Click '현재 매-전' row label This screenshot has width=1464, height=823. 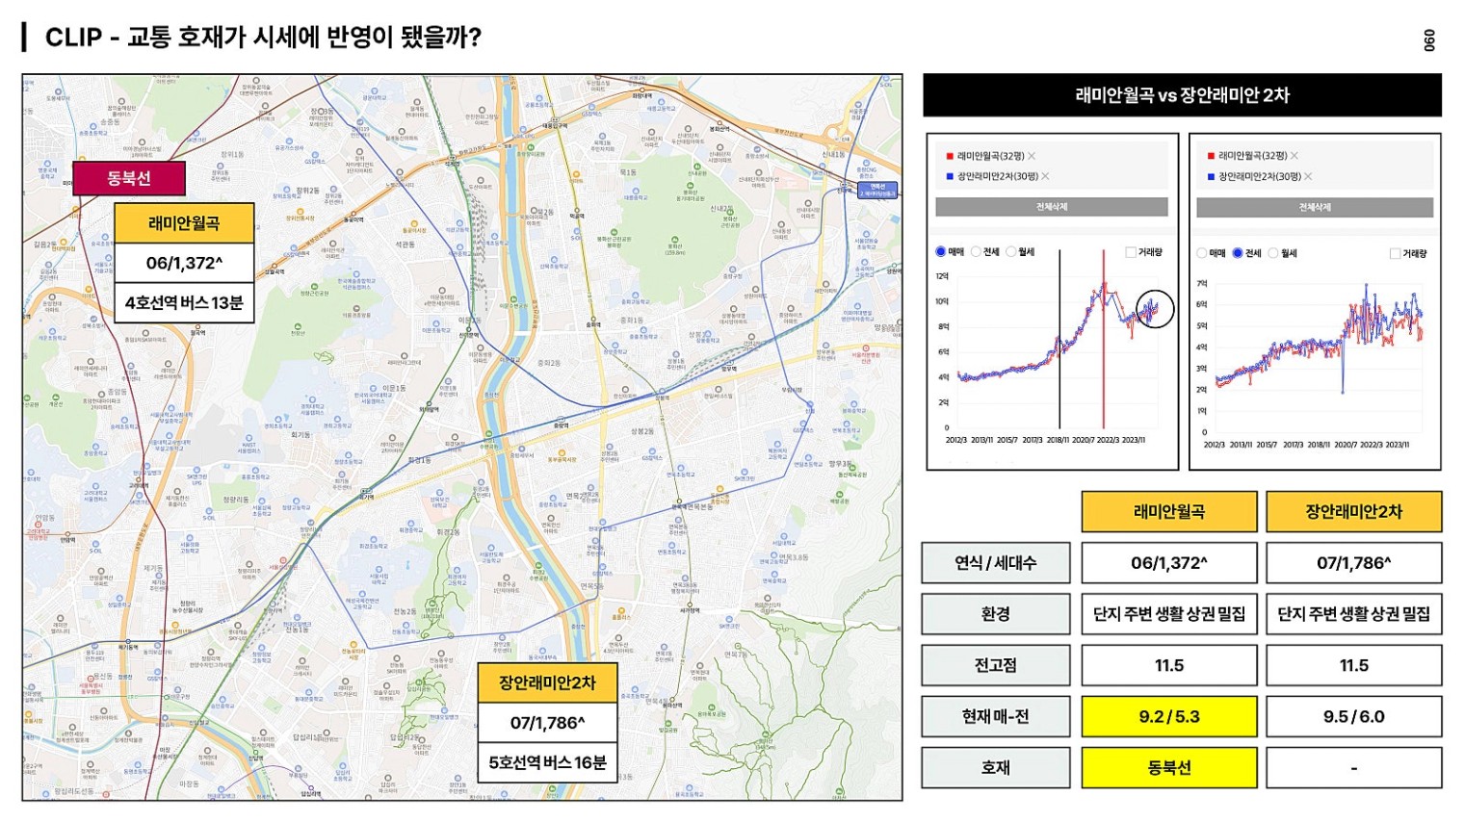click(x=996, y=716)
